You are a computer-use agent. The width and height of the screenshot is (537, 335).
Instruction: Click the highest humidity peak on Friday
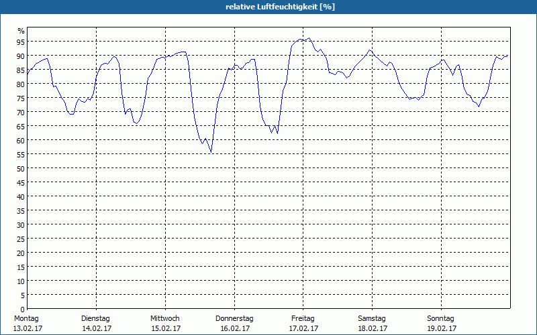pos(309,38)
